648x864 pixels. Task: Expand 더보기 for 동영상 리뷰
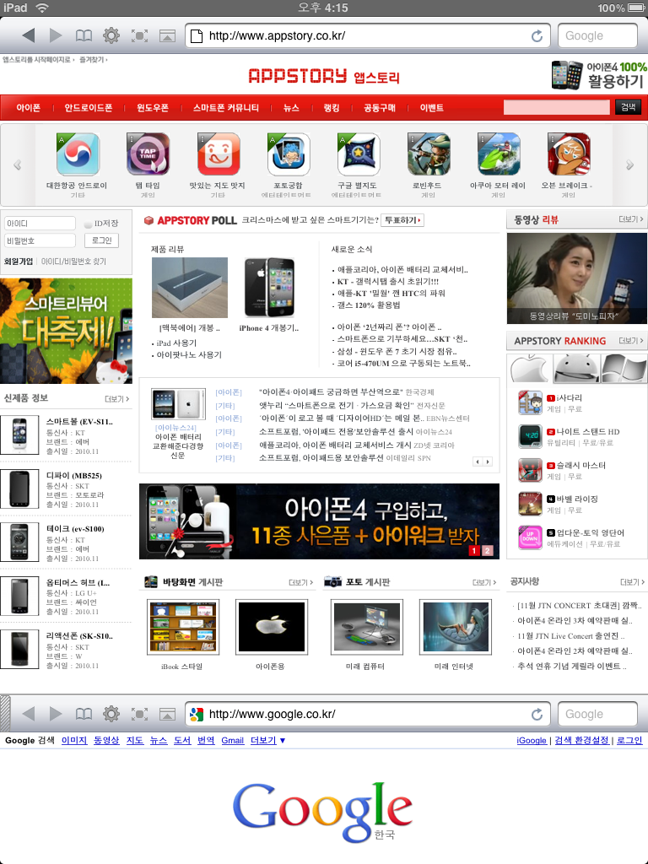pos(631,219)
